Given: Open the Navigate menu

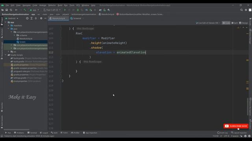Looking at the screenshot, I should (x=26, y=5).
